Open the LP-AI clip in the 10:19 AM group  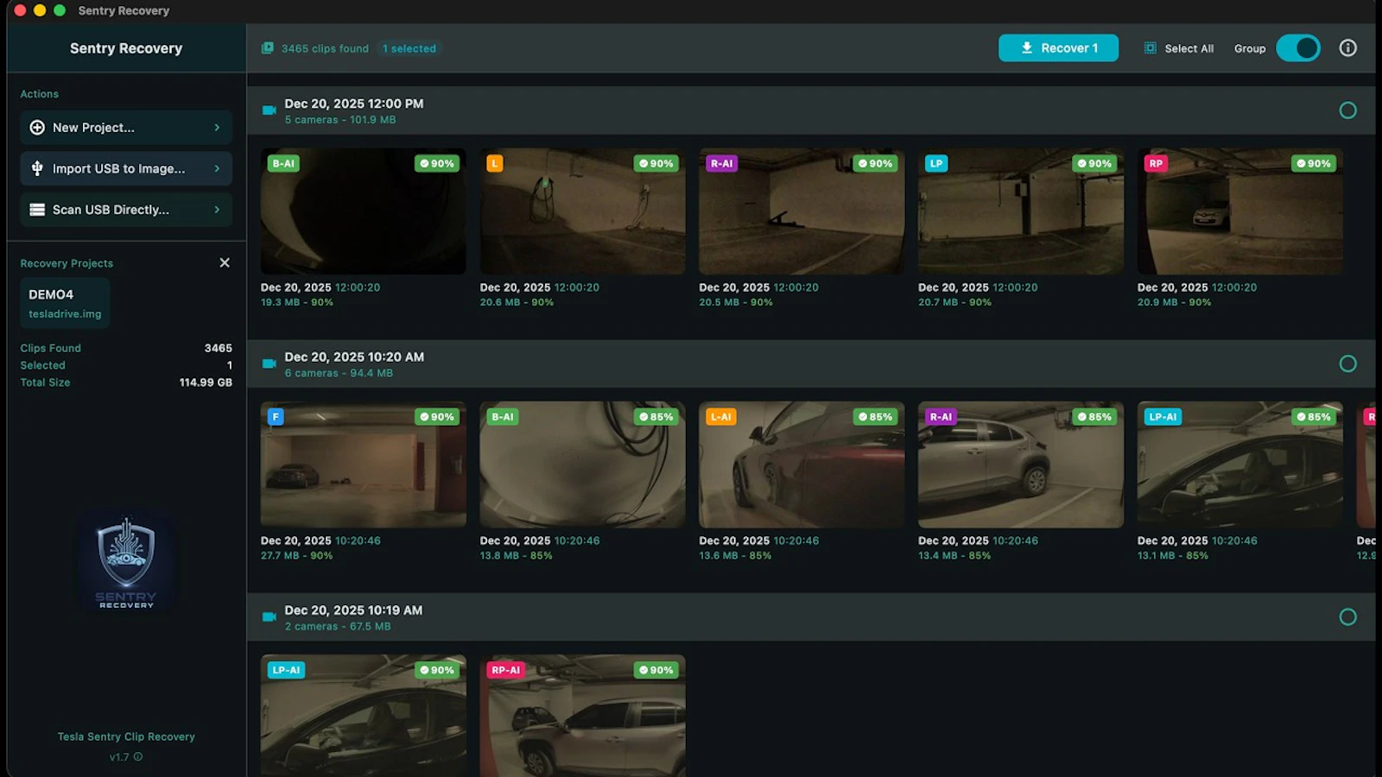tap(363, 716)
